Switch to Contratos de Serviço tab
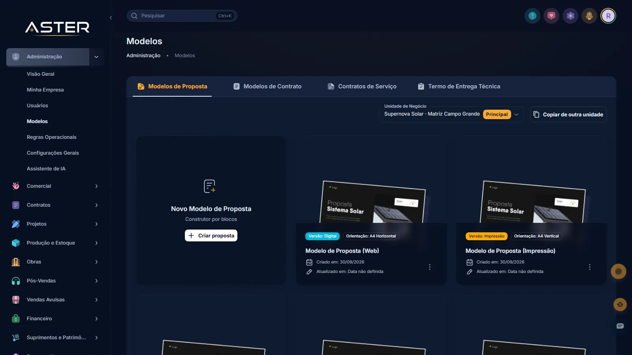 point(362,86)
